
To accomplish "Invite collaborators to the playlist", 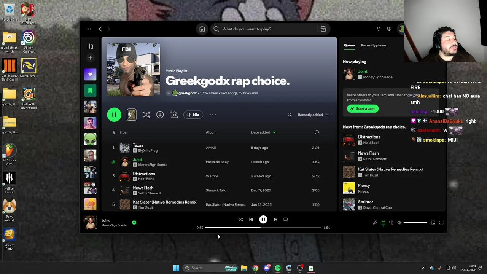I will [174, 115].
